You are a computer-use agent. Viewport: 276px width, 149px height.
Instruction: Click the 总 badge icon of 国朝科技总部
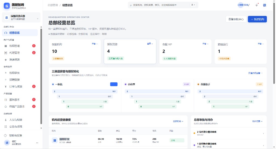pos(6,18)
